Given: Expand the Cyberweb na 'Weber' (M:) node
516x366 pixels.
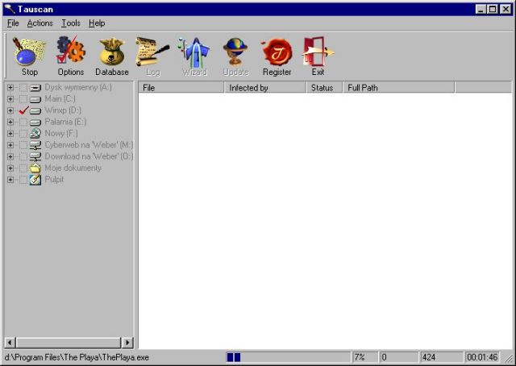Looking at the screenshot, I should (x=10, y=145).
